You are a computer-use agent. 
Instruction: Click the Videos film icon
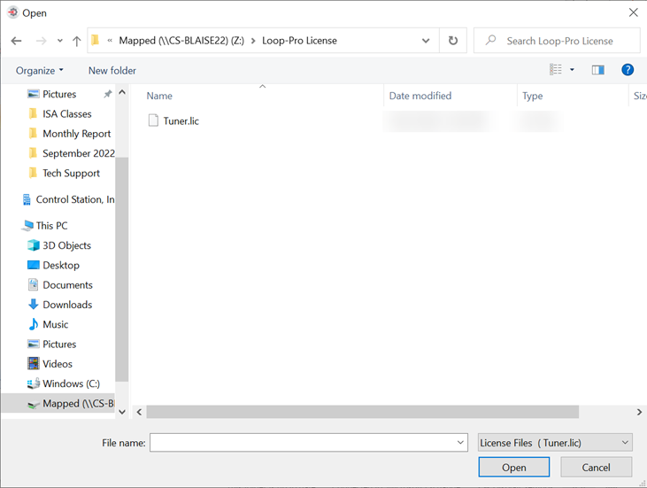[x=33, y=363]
